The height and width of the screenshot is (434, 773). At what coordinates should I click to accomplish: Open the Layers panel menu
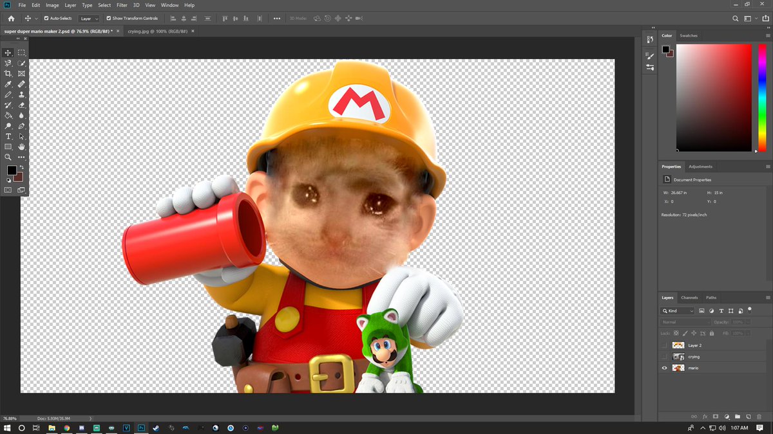[x=767, y=298]
